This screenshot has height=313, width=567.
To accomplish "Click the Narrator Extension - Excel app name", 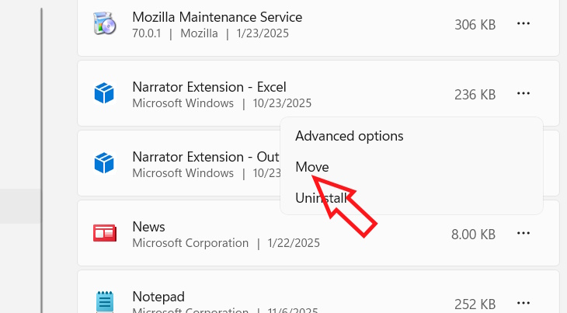I will [x=209, y=86].
